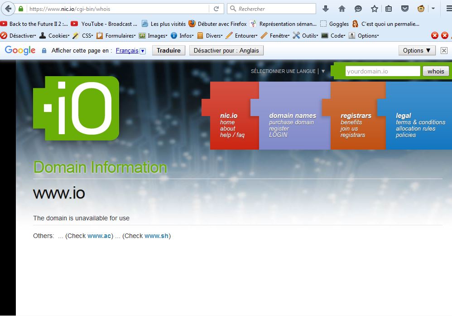Reload the page with the refresh icon
The height and width of the screenshot is (316, 452).
pyautogui.click(x=216, y=9)
